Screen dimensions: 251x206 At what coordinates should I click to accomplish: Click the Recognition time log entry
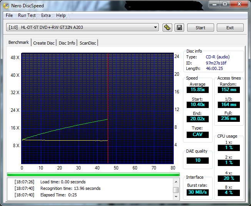[70, 188]
